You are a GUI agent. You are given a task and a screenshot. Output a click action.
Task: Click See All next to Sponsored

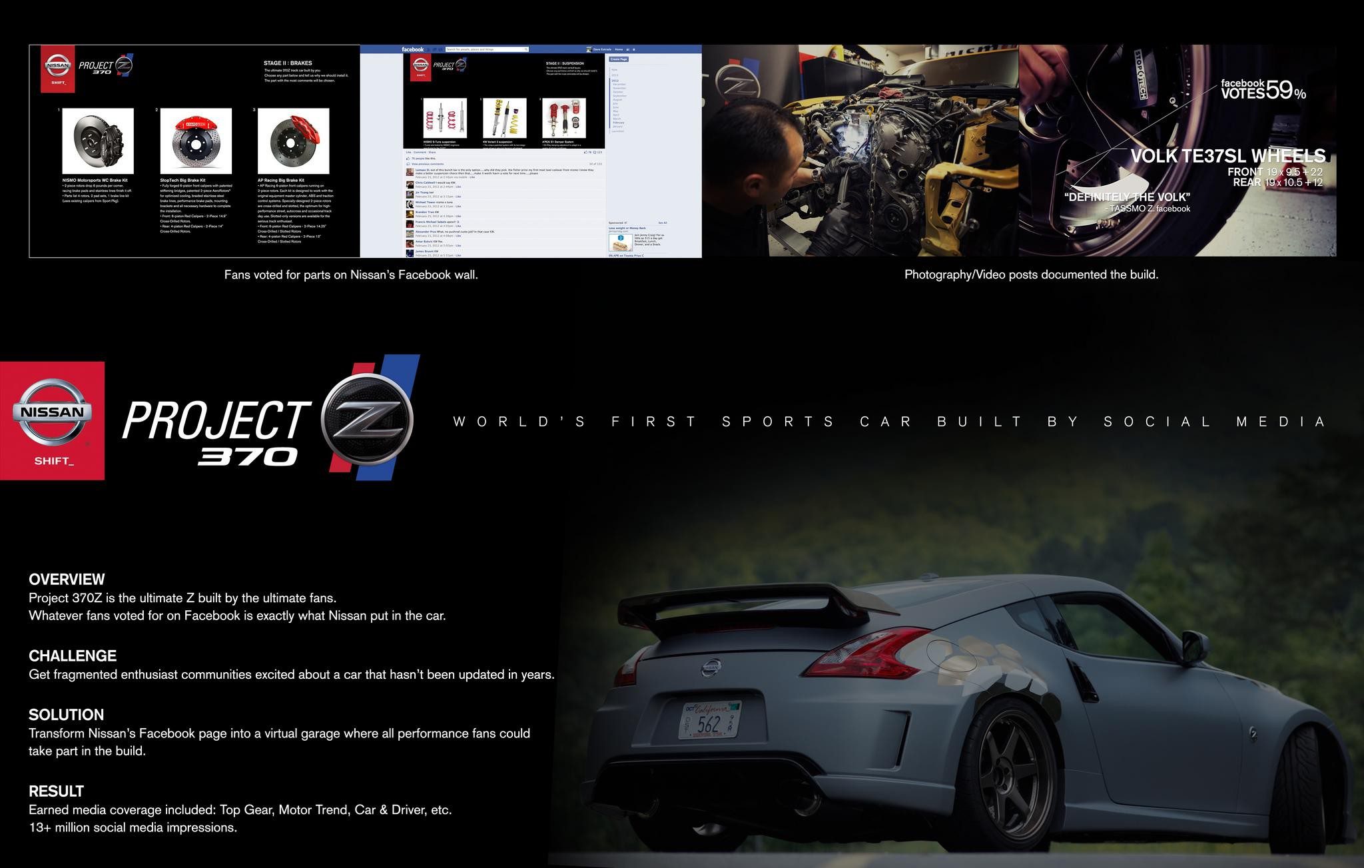tap(662, 222)
